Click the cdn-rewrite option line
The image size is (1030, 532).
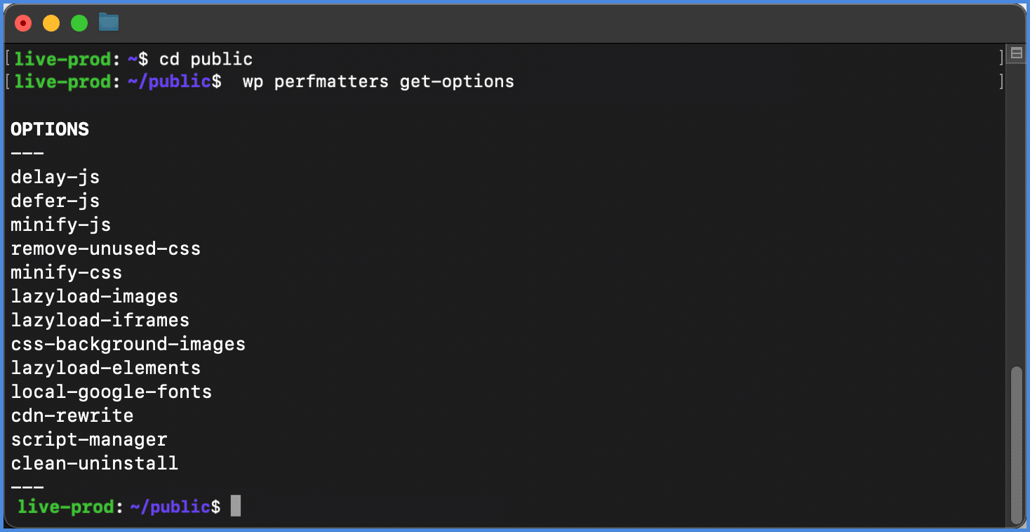point(72,415)
